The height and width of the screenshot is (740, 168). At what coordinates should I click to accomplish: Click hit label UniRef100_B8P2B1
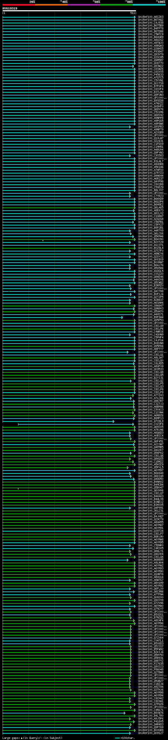pyautogui.click(x=151, y=228)
